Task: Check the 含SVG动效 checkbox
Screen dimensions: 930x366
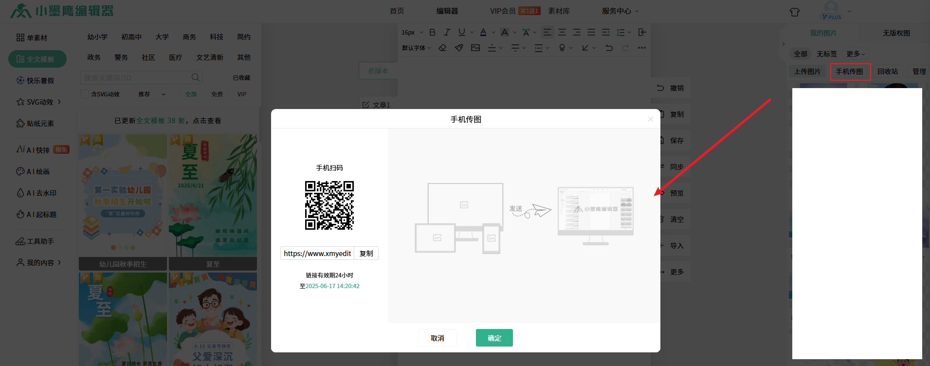Action: pyautogui.click(x=85, y=94)
